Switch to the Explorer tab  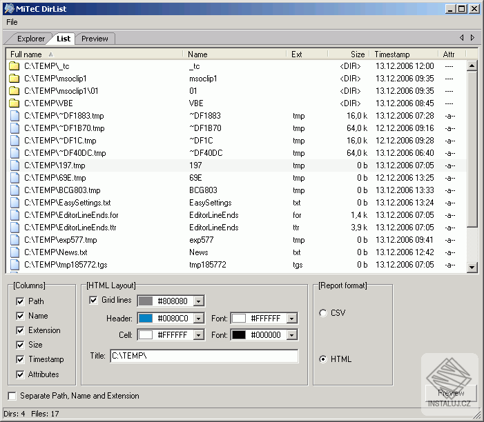click(x=30, y=39)
